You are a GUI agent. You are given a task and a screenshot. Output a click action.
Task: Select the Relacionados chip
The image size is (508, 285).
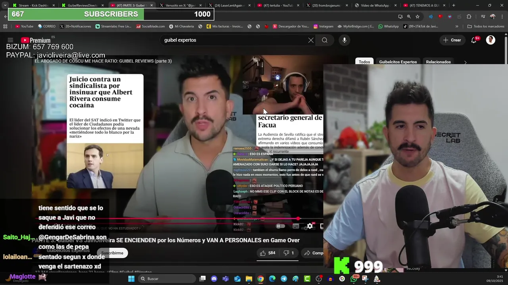tap(438, 62)
